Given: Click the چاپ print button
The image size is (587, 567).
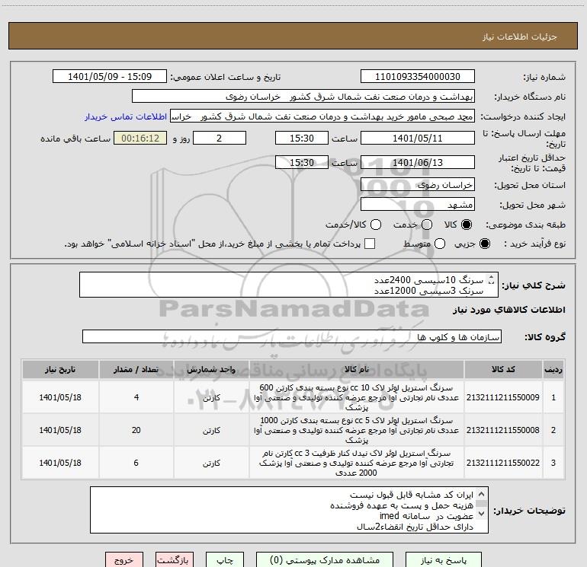Looking at the screenshot, I should point(225,560).
